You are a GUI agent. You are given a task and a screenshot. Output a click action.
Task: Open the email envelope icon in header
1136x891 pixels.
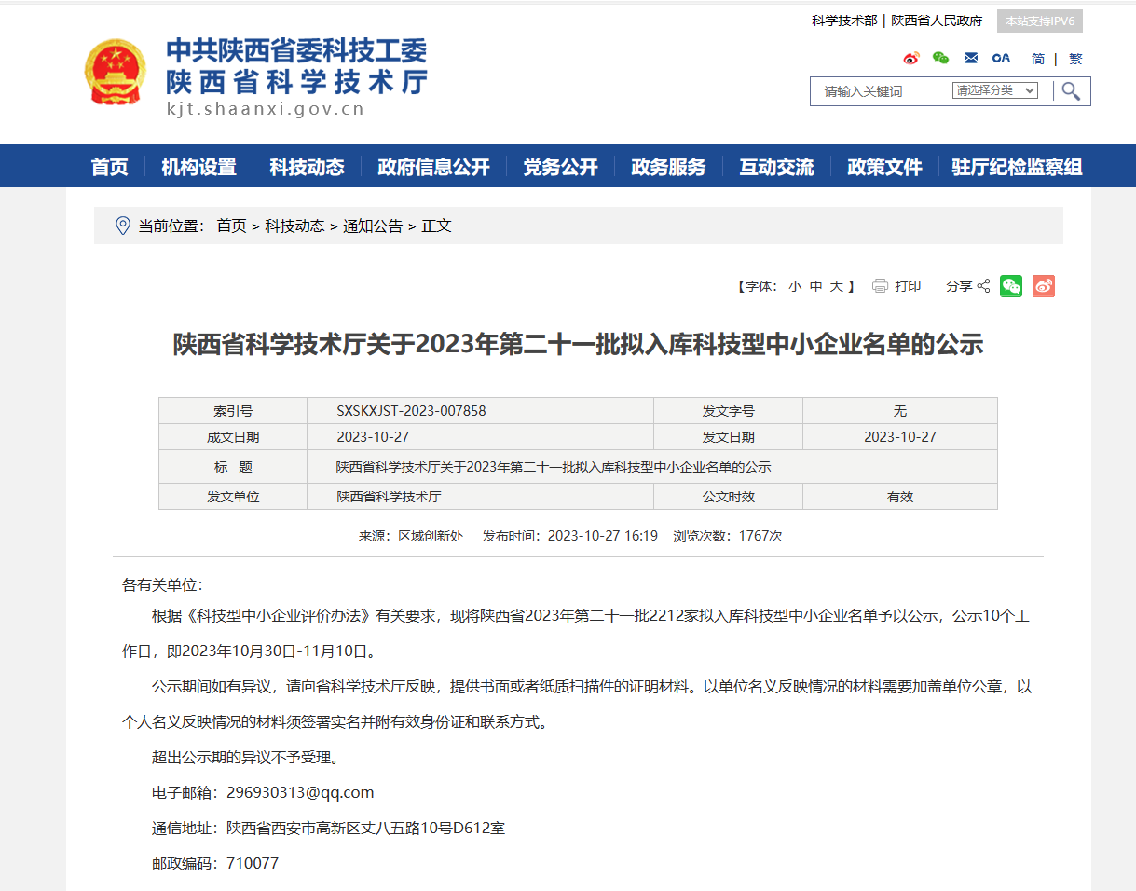click(x=971, y=58)
